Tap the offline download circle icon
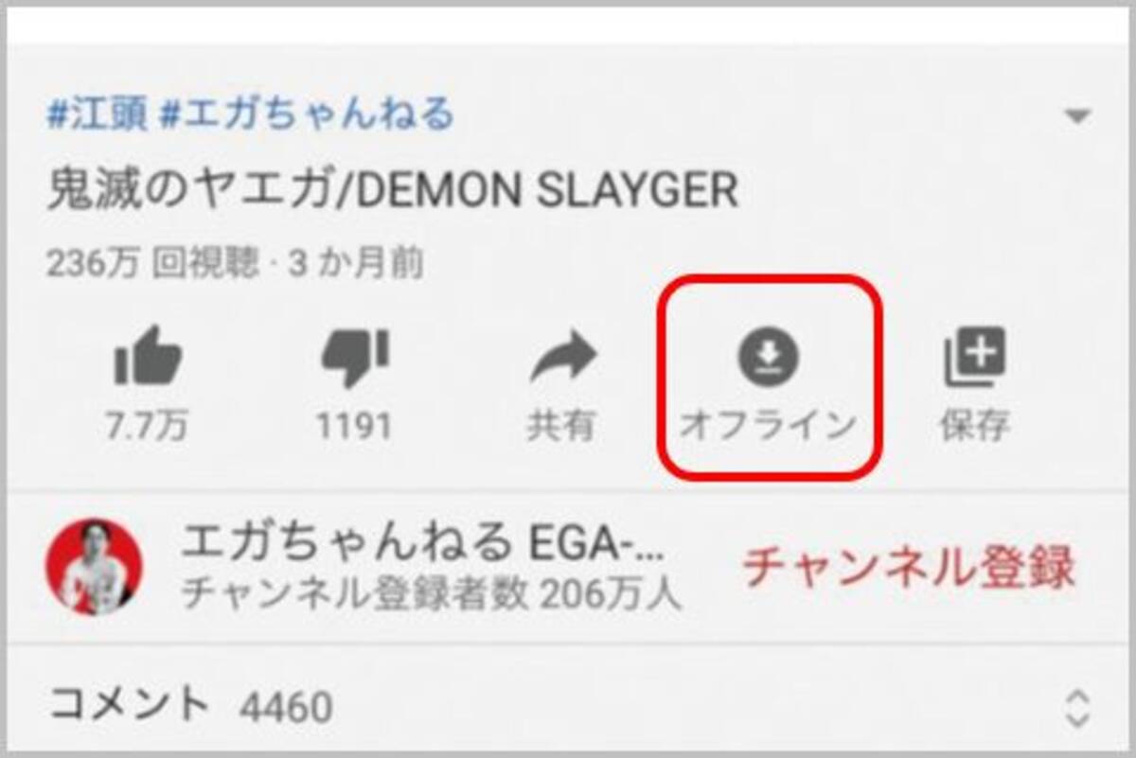1136x758 pixels. pos(769,358)
